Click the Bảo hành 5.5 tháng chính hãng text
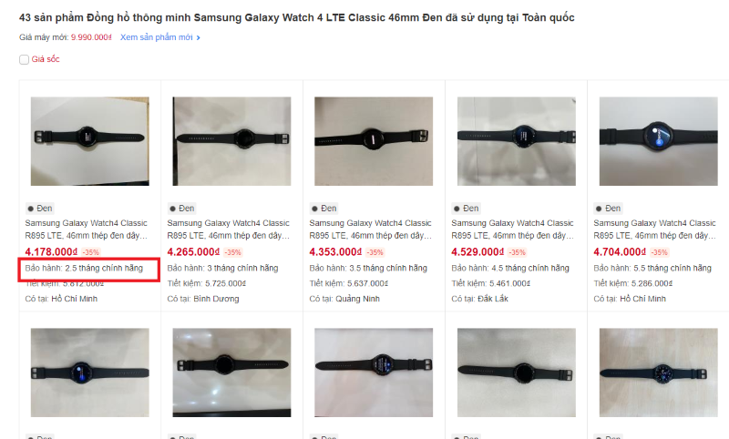Screen dimensions: 729x439 [652, 268]
